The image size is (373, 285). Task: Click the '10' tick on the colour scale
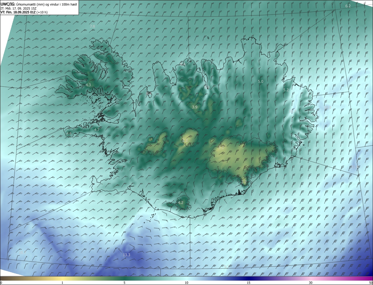click(186, 283)
